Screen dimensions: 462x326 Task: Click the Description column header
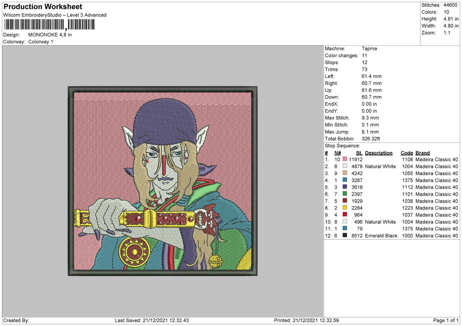379,153
